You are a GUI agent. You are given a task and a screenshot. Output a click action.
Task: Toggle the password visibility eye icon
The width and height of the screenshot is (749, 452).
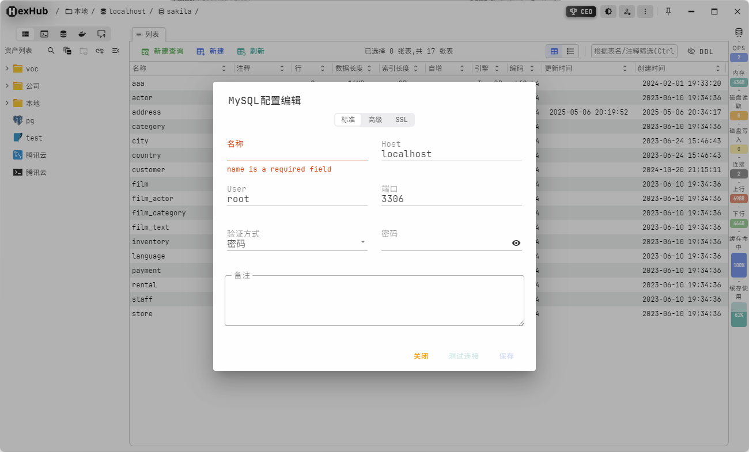[x=516, y=243]
